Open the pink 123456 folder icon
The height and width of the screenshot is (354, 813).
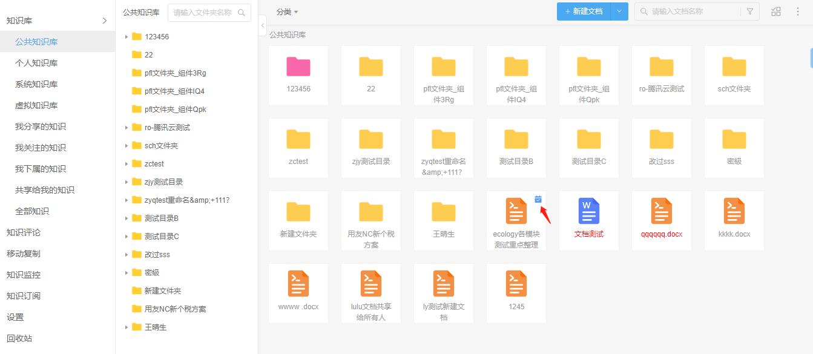tap(298, 67)
